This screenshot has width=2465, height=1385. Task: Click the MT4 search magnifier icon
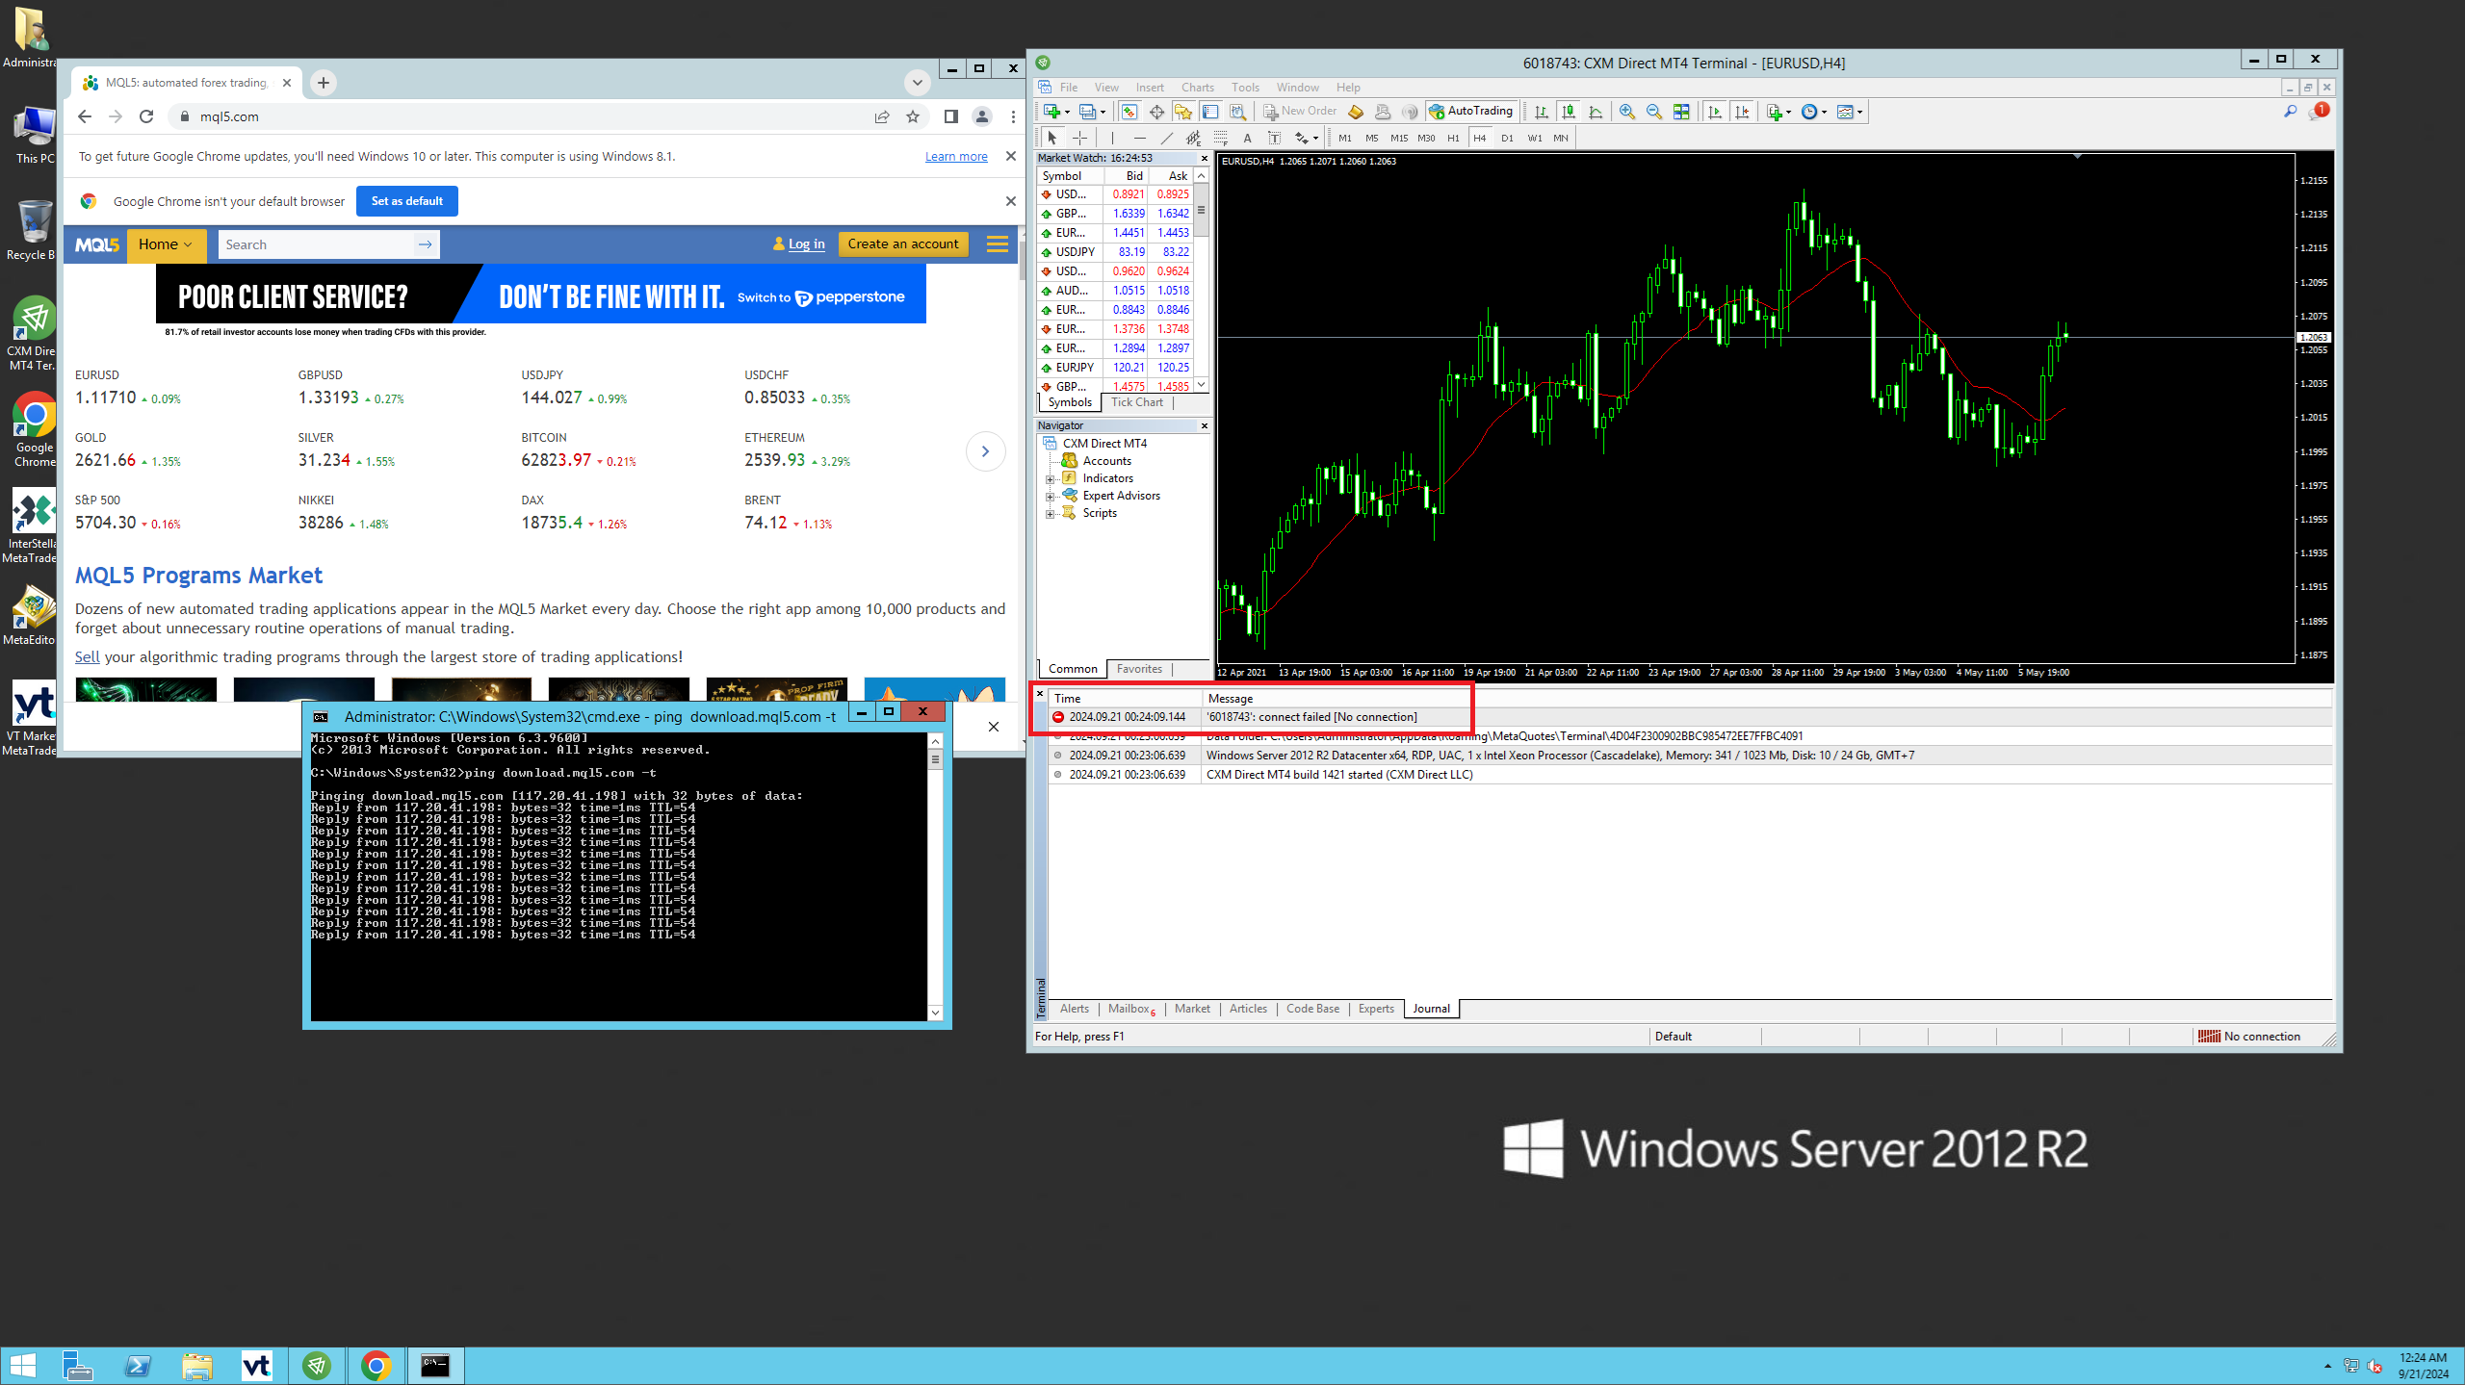(x=2290, y=112)
